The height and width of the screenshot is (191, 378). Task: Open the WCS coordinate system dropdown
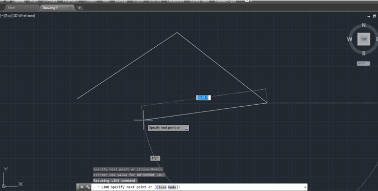[364, 63]
